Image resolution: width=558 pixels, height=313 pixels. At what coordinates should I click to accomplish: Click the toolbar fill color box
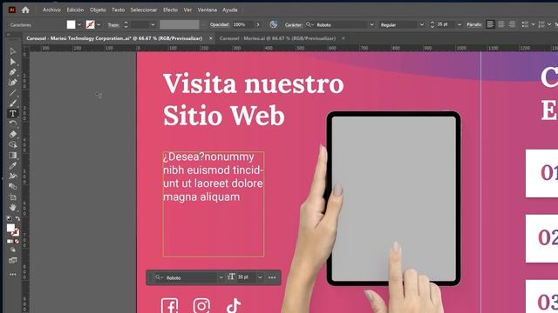pyautogui.click(x=10, y=228)
